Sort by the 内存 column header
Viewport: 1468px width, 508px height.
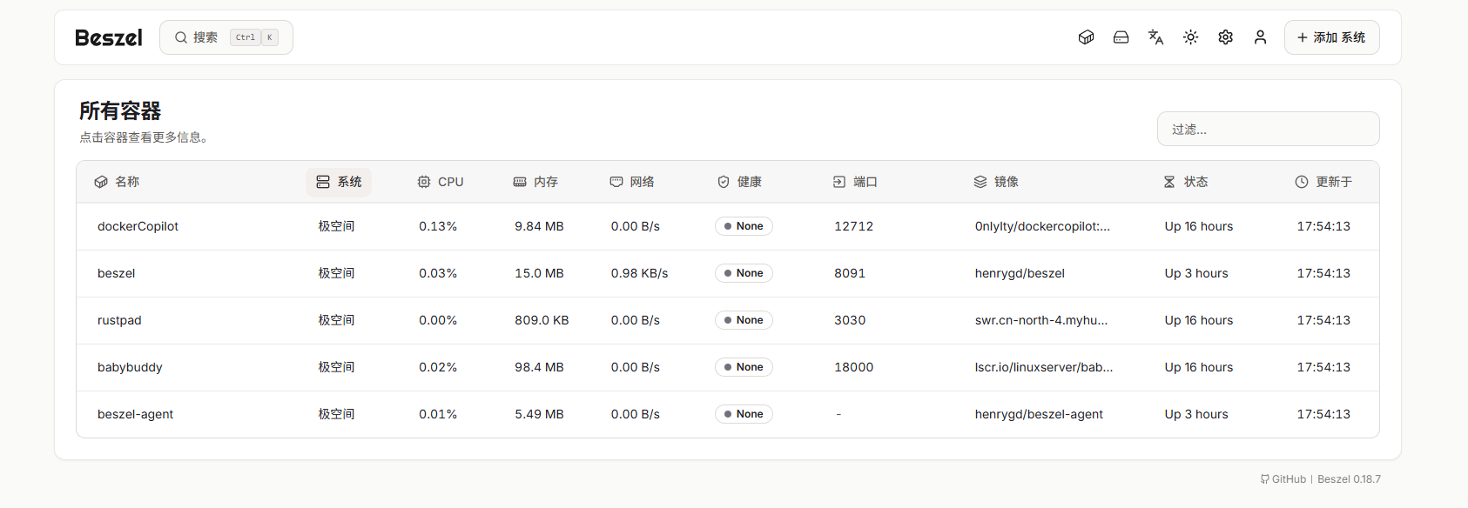click(535, 182)
